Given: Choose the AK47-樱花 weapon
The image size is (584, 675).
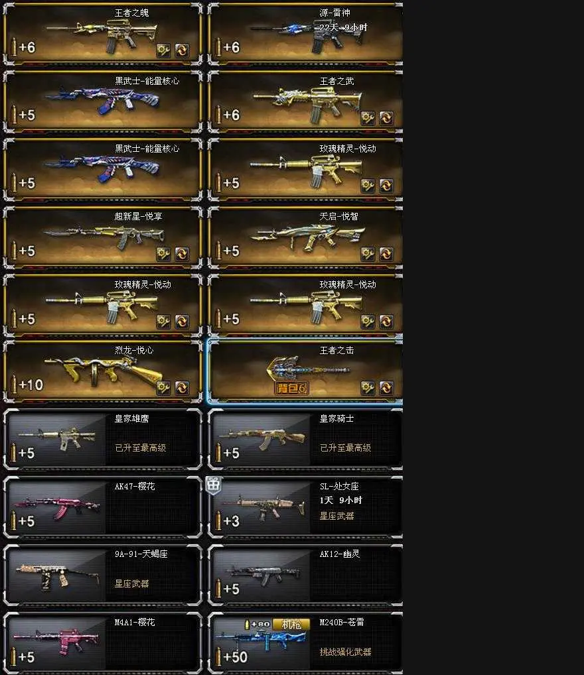Looking at the screenshot, I should pos(103,507).
